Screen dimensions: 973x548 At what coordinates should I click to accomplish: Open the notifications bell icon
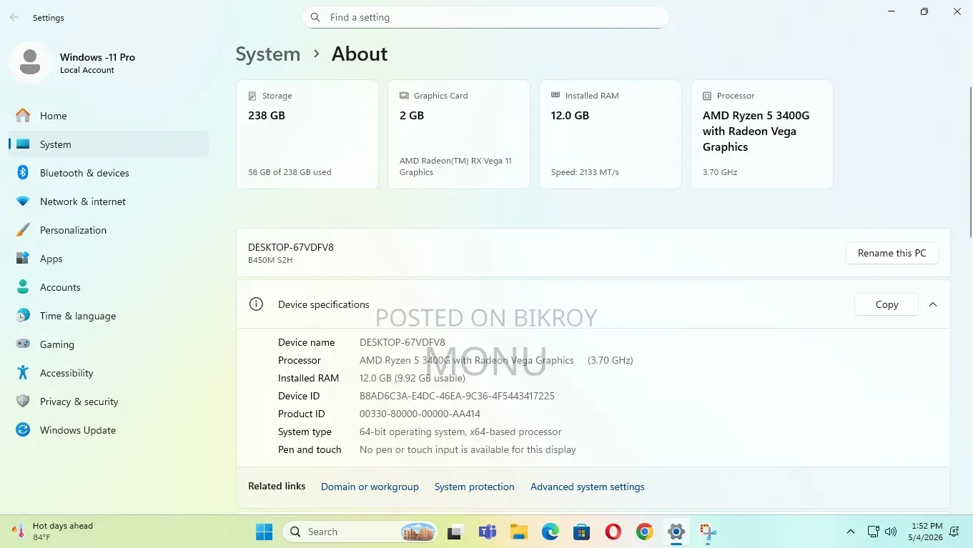point(956,532)
